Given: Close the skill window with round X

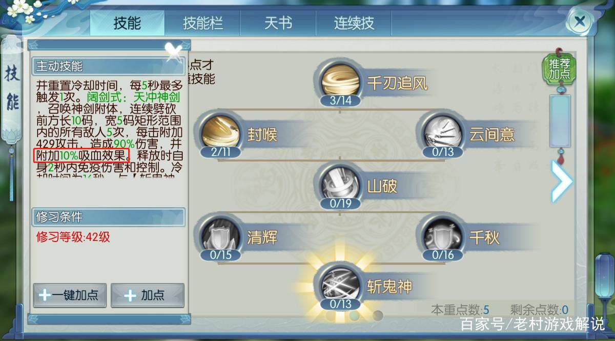Looking at the screenshot, I should click(x=580, y=22).
